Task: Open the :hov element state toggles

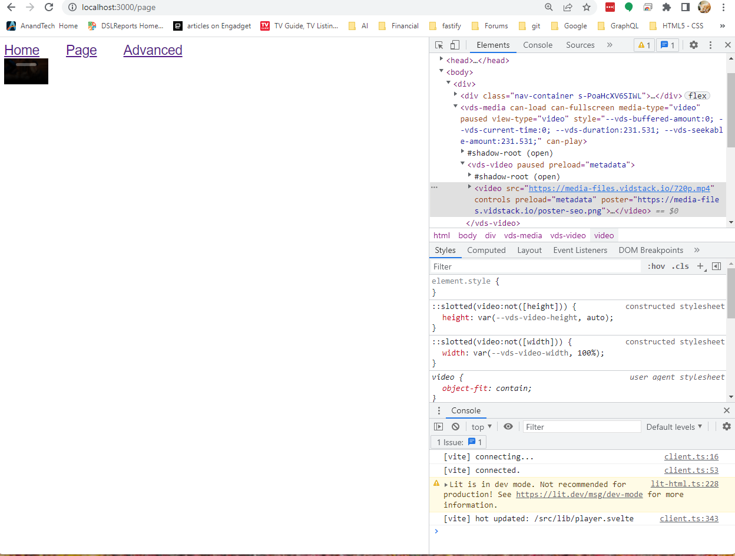Action: pos(656,266)
